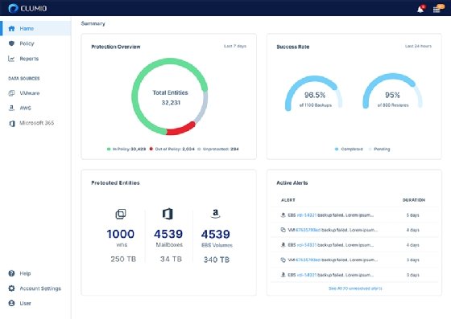451x319 pixels.
Task: Click the 4539 Mailboxes count
Action: pyautogui.click(x=168, y=234)
